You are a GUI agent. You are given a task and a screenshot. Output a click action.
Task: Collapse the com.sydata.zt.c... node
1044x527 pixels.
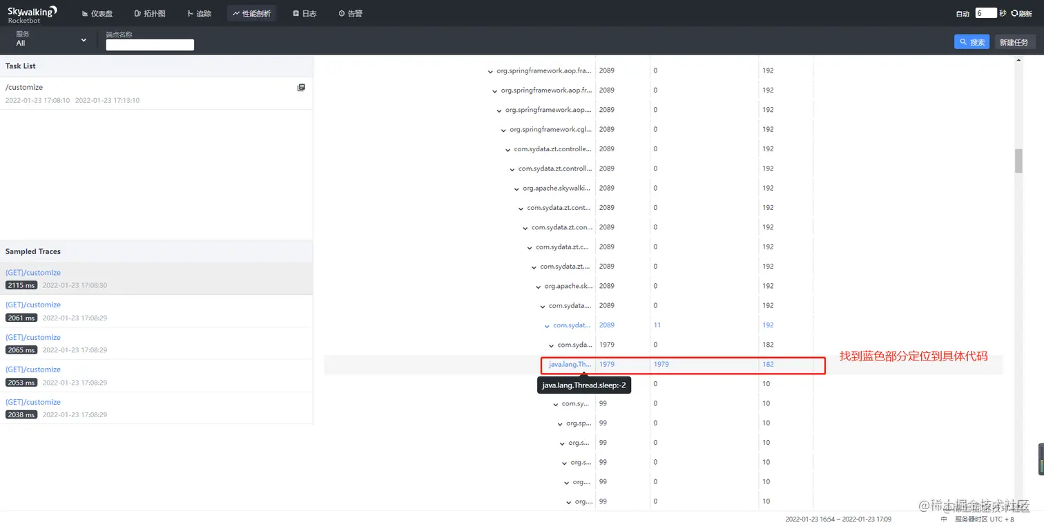click(530, 247)
